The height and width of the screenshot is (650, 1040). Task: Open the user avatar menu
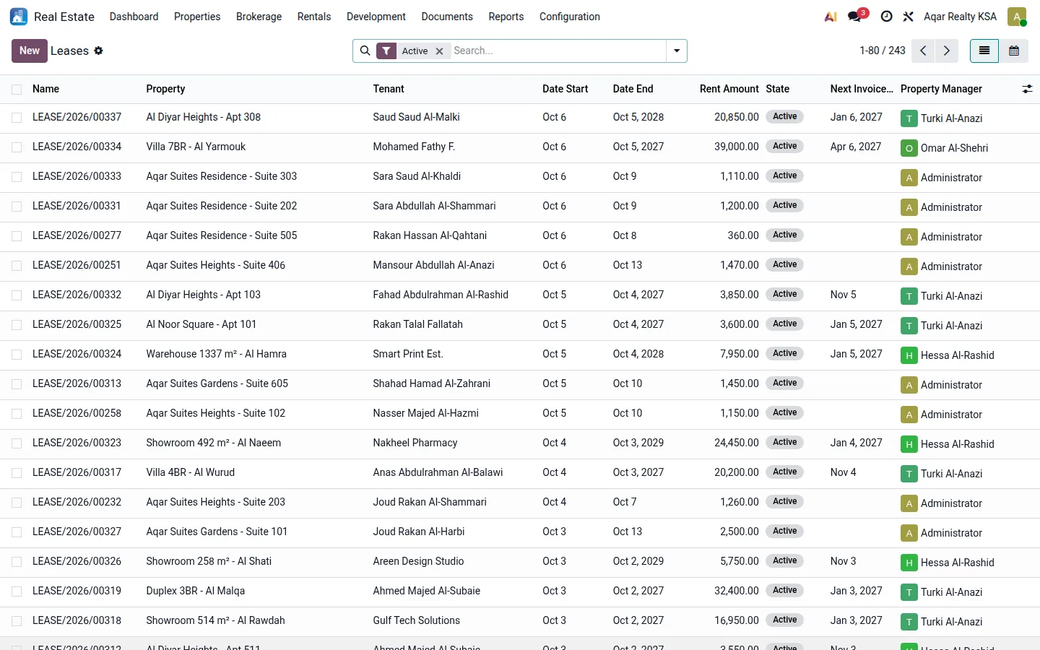(x=1017, y=17)
